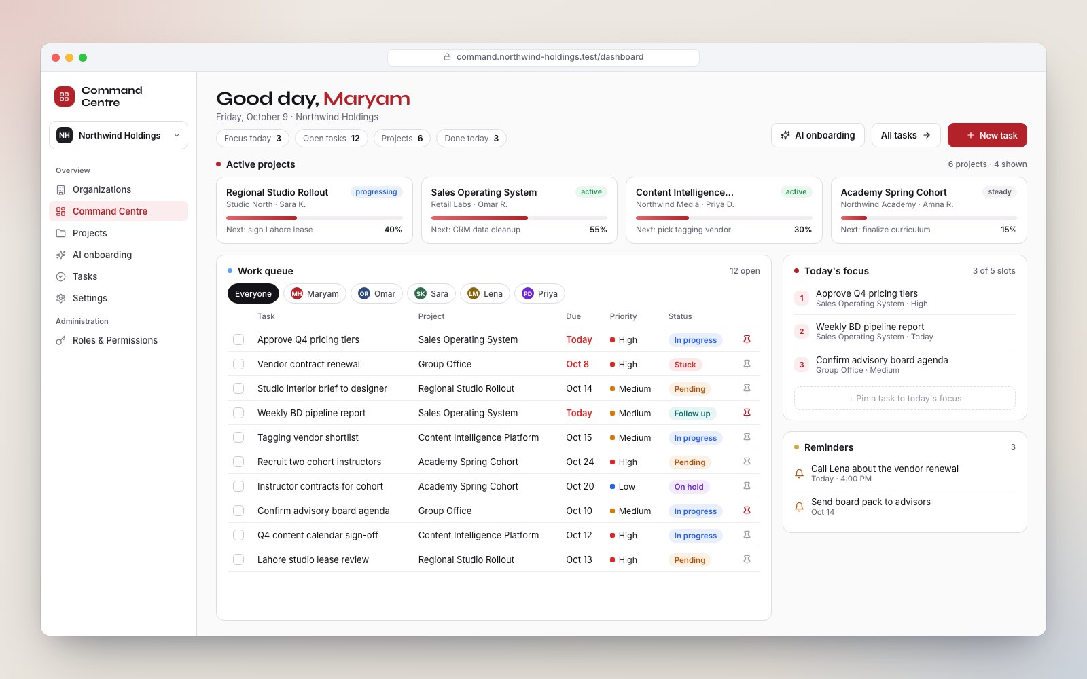Click the browser address bar

click(543, 57)
